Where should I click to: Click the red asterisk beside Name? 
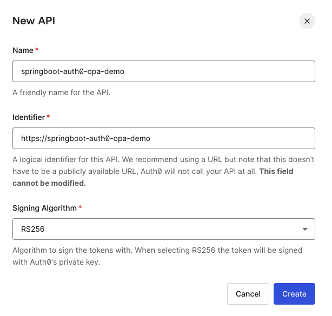click(37, 50)
